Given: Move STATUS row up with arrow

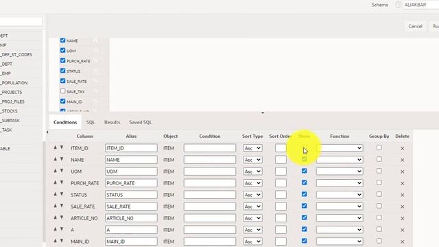Looking at the screenshot, I should pos(55,194).
